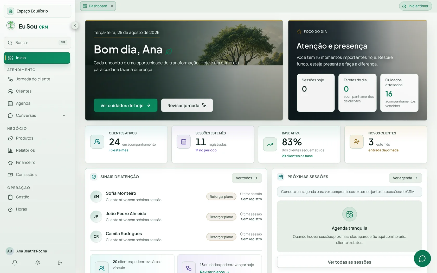Click the Camila Rodrigues name
437x273 pixels.
pyautogui.click(x=124, y=234)
